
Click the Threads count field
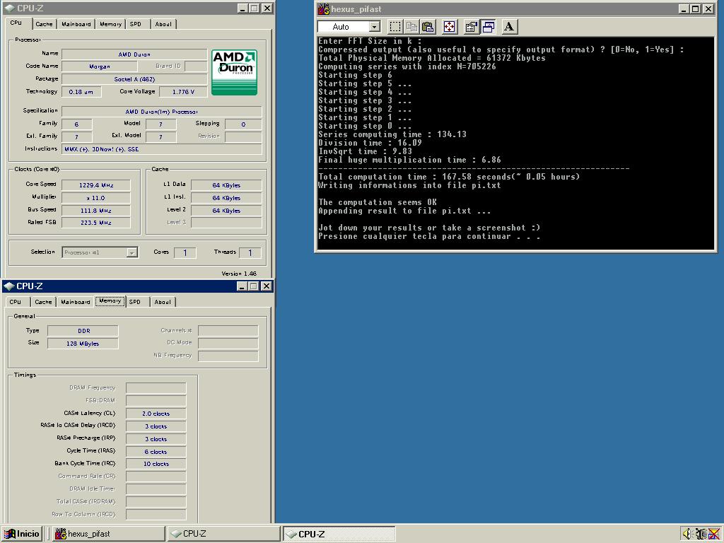[250, 252]
